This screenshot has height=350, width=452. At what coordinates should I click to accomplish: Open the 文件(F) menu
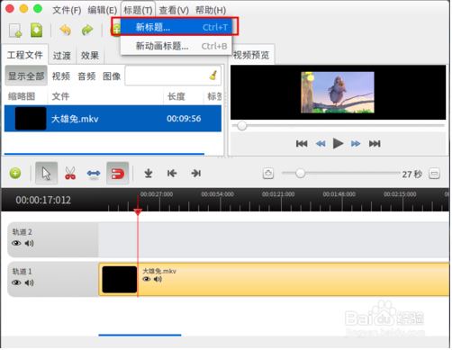tap(67, 10)
